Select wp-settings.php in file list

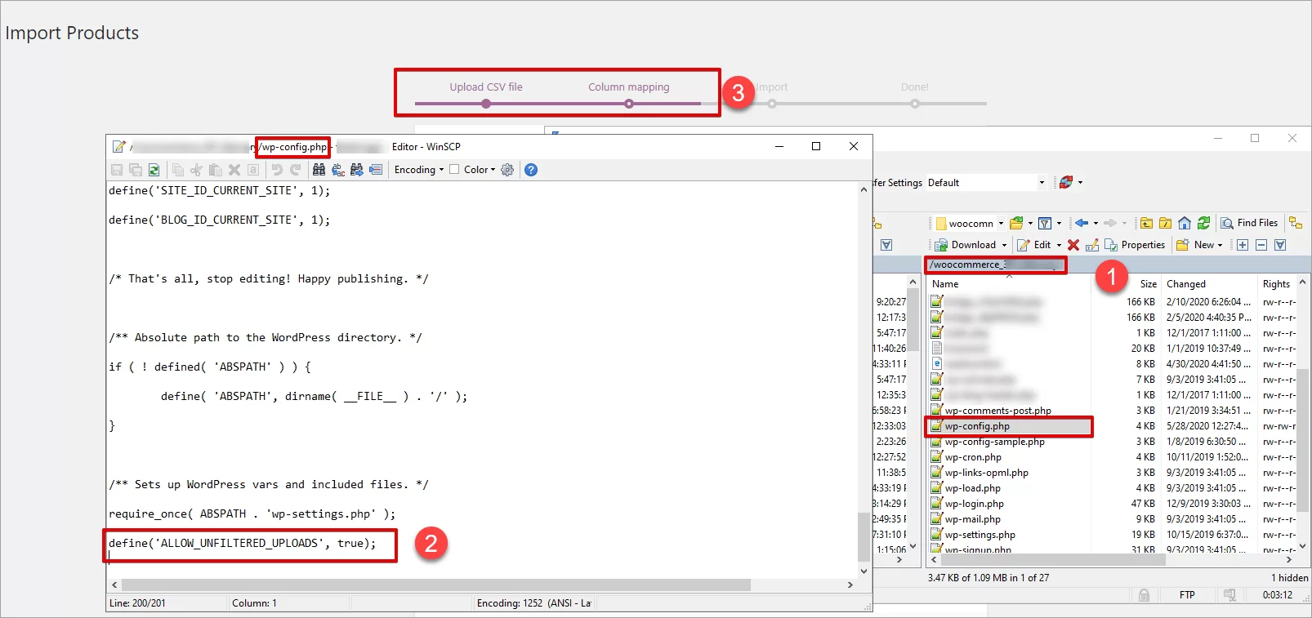tap(980, 535)
